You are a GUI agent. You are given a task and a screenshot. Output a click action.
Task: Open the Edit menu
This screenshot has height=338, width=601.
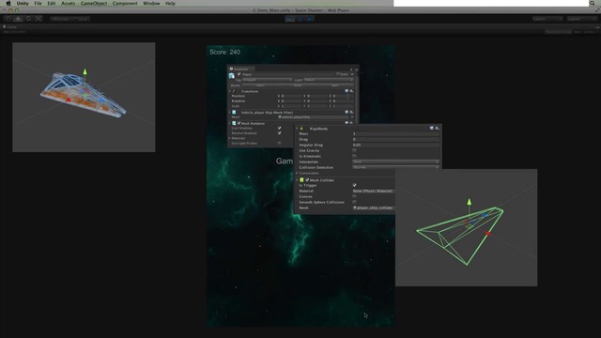pos(52,3)
